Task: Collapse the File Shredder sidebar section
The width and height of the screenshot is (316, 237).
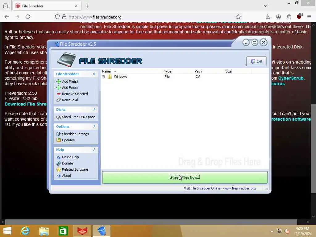Action: click(x=94, y=74)
